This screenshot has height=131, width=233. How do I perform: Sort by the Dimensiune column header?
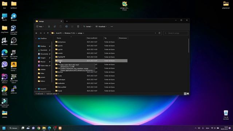[x=123, y=38]
